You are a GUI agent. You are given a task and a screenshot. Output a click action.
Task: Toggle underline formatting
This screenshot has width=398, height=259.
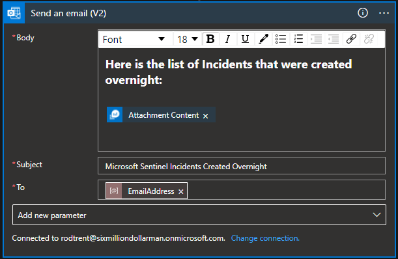[245, 39]
